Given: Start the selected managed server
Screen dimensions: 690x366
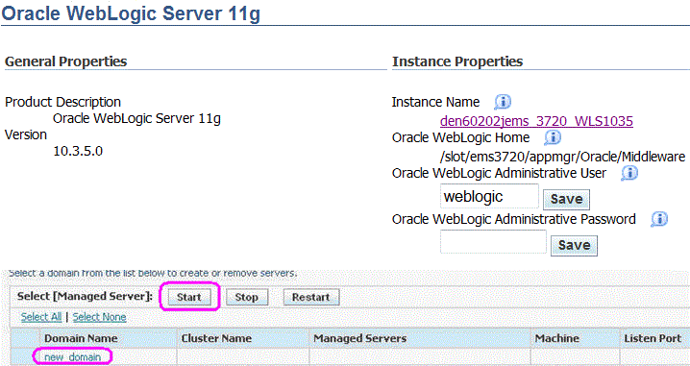Looking at the screenshot, I should 188,297.
